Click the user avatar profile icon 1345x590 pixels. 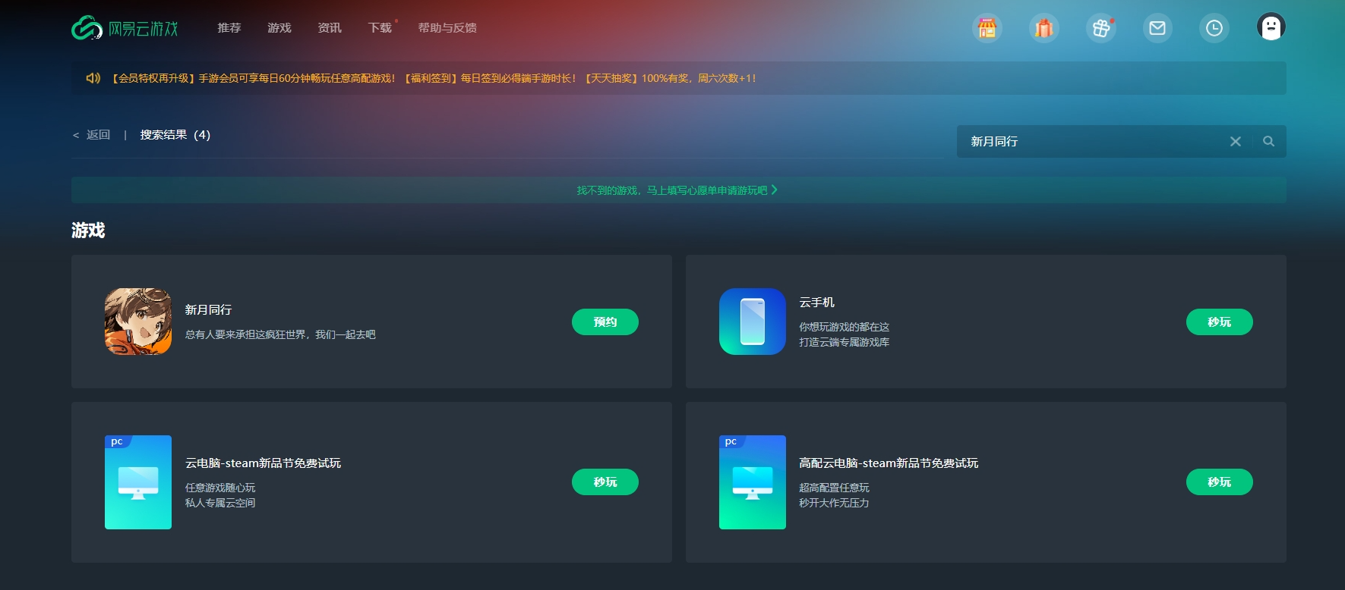(1271, 27)
